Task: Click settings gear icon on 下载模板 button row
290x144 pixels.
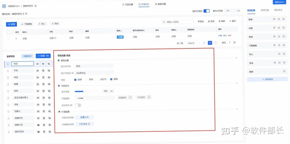Action: (x=274, y=45)
